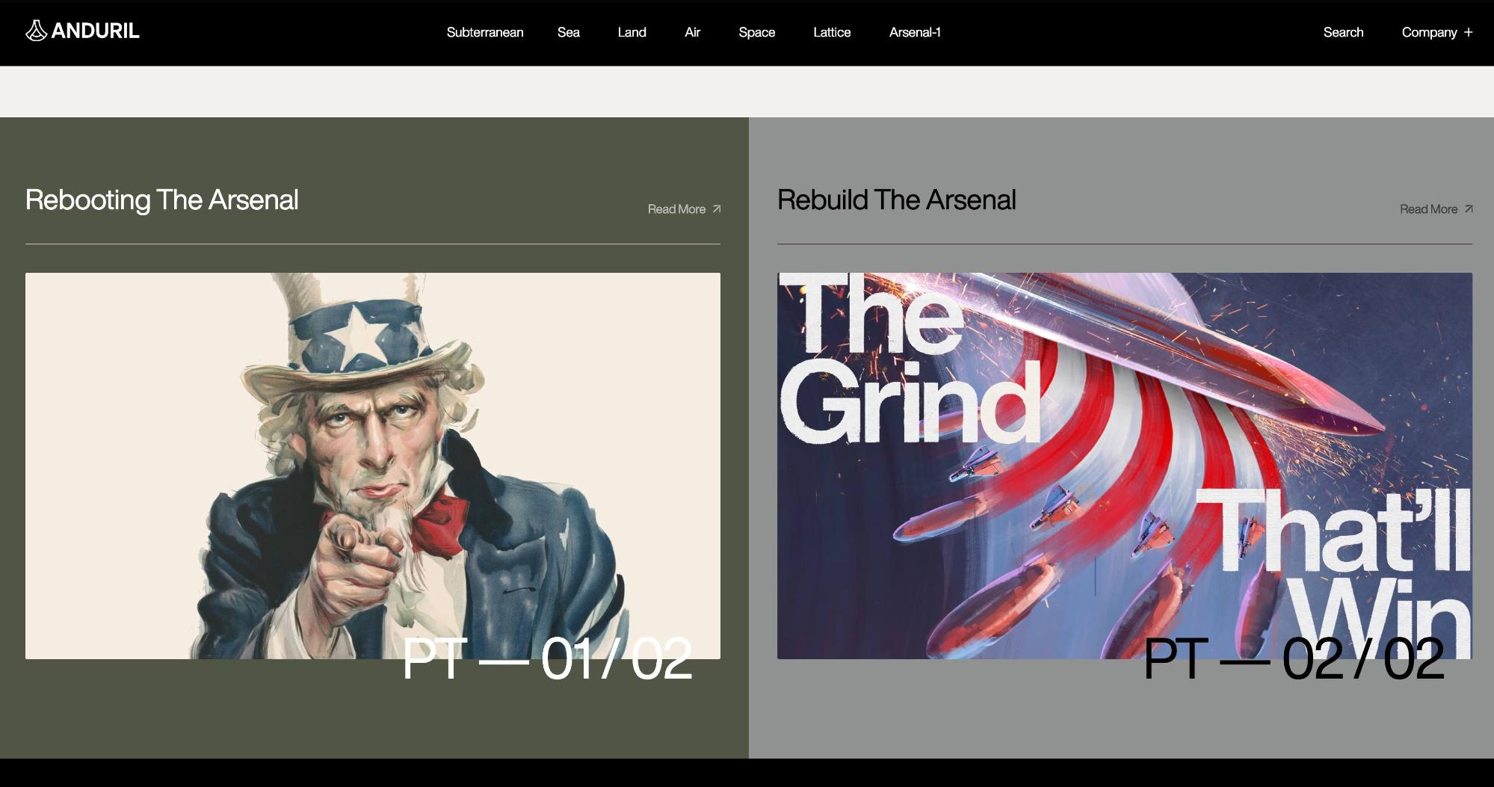Open Search in the header

[1343, 32]
